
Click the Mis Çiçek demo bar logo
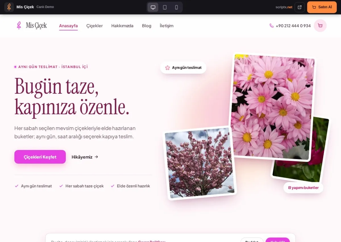point(9,7)
